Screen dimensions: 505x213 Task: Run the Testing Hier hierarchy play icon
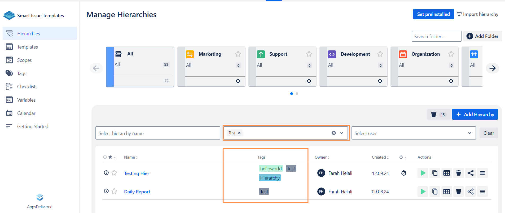click(x=423, y=173)
